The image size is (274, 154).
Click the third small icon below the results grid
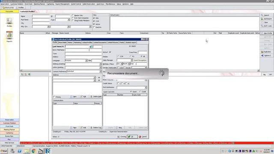pos(29,74)
